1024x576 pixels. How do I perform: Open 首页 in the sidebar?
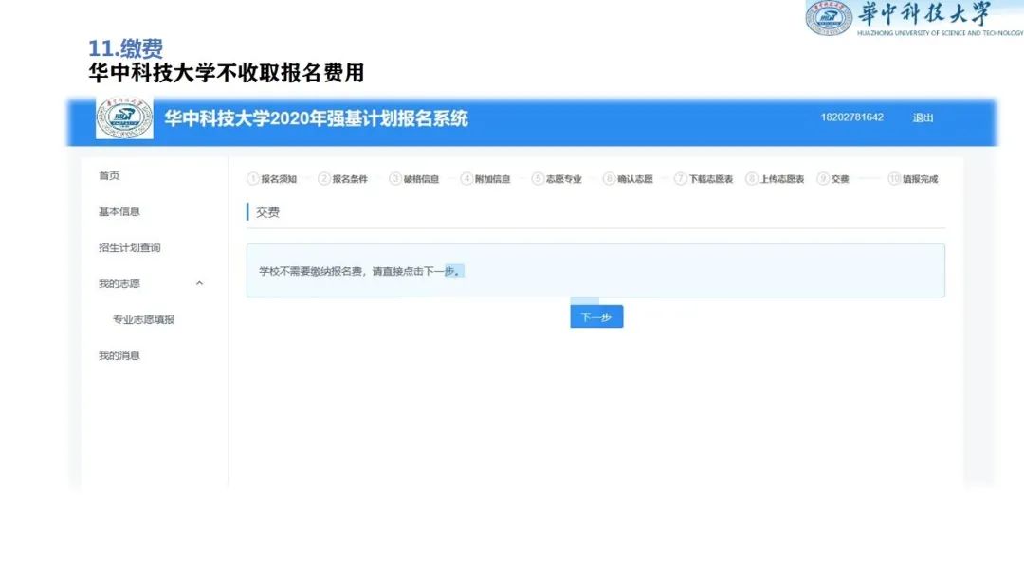(x=109, y=175)
